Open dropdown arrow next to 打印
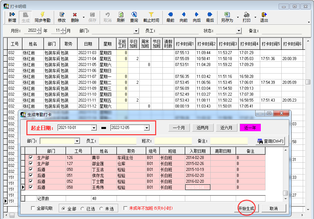This screenshot has height=219, width=314. [255, 17]
